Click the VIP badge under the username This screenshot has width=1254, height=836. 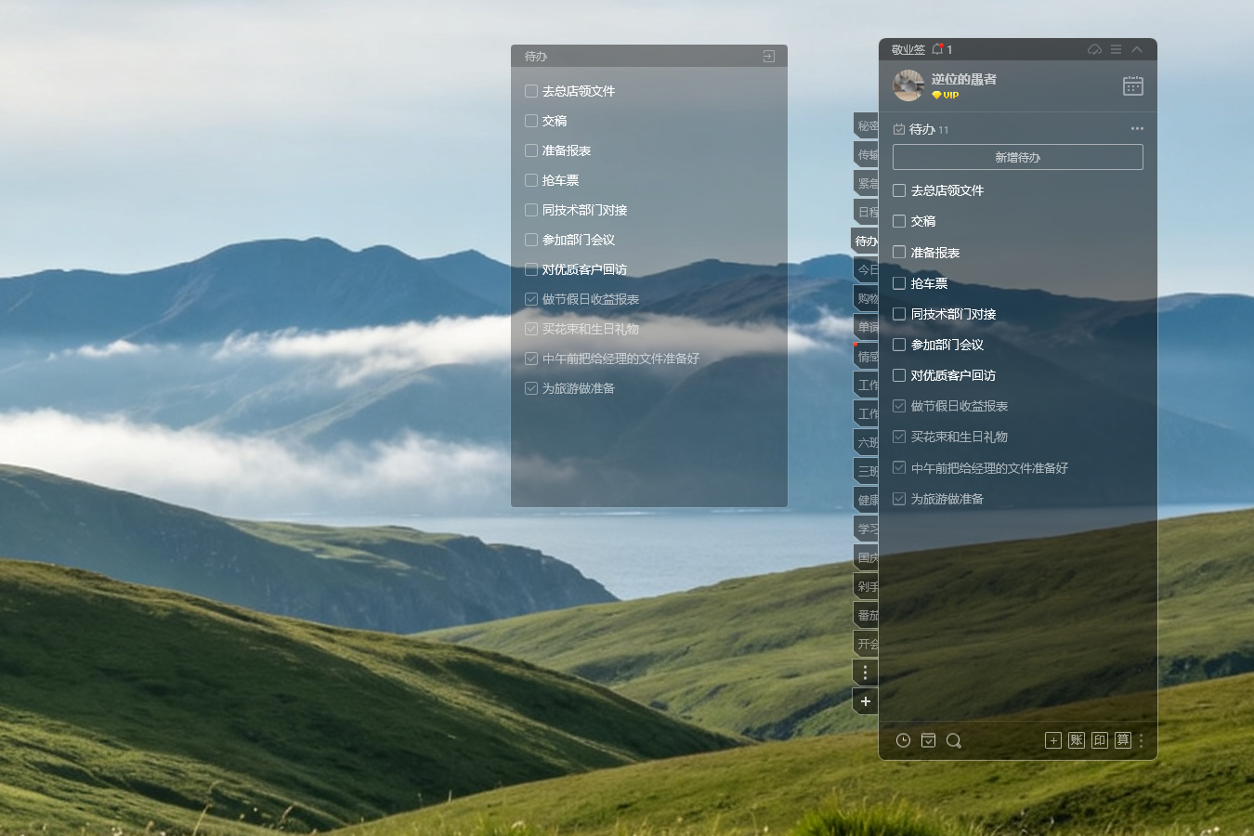click(946, 95)
